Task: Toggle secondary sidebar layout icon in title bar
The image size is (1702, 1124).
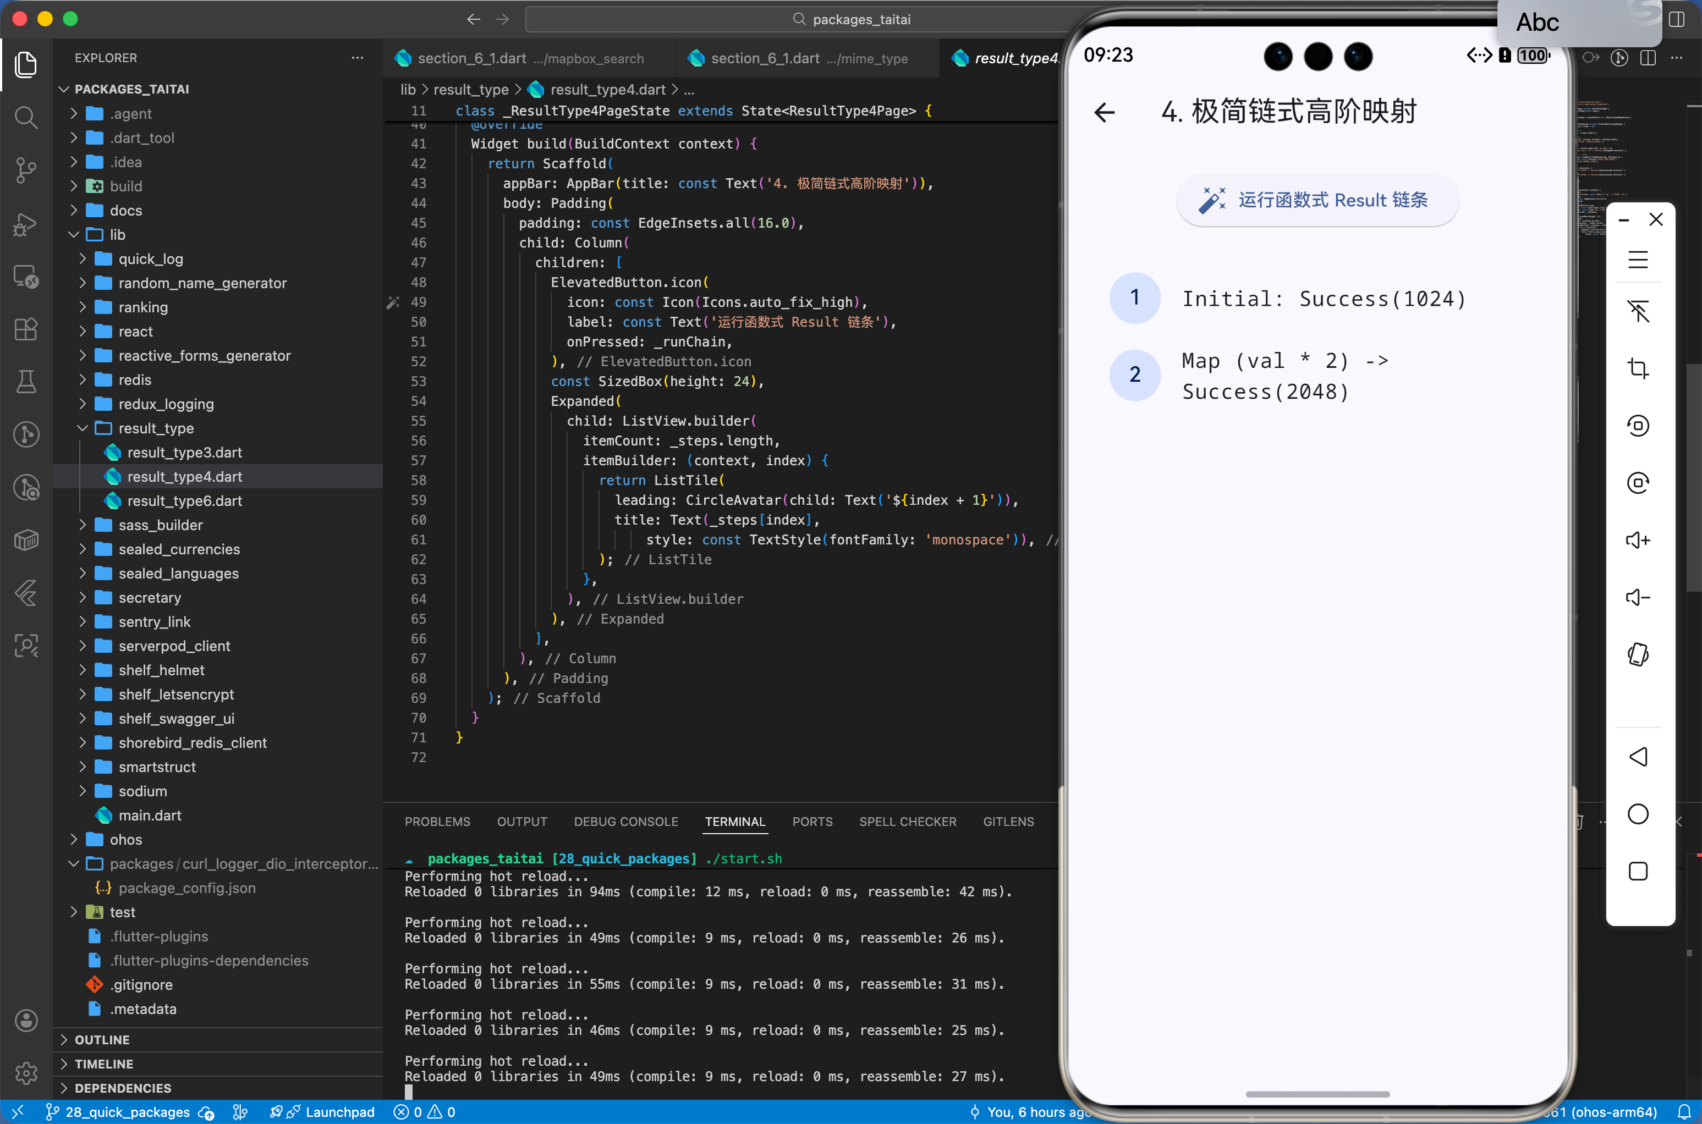Action: point(1677,19)
